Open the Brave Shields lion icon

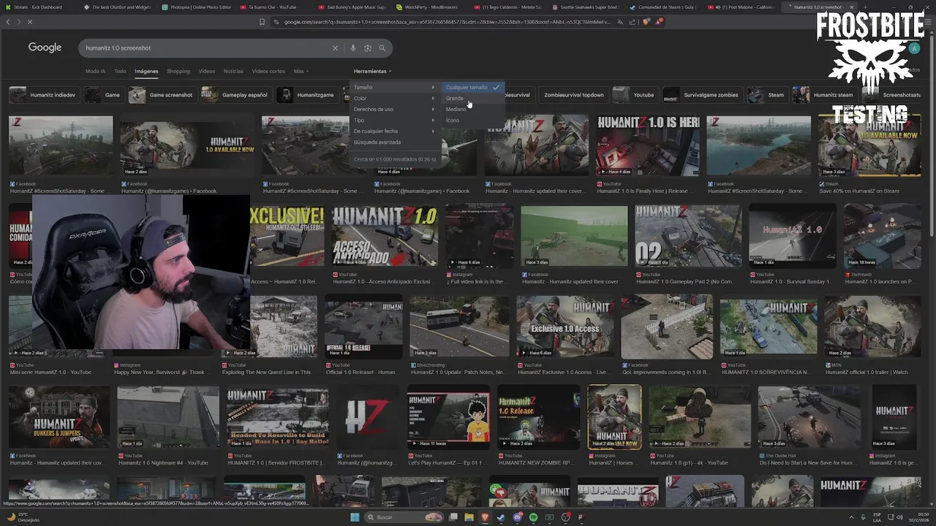click(x=646, y=22)
